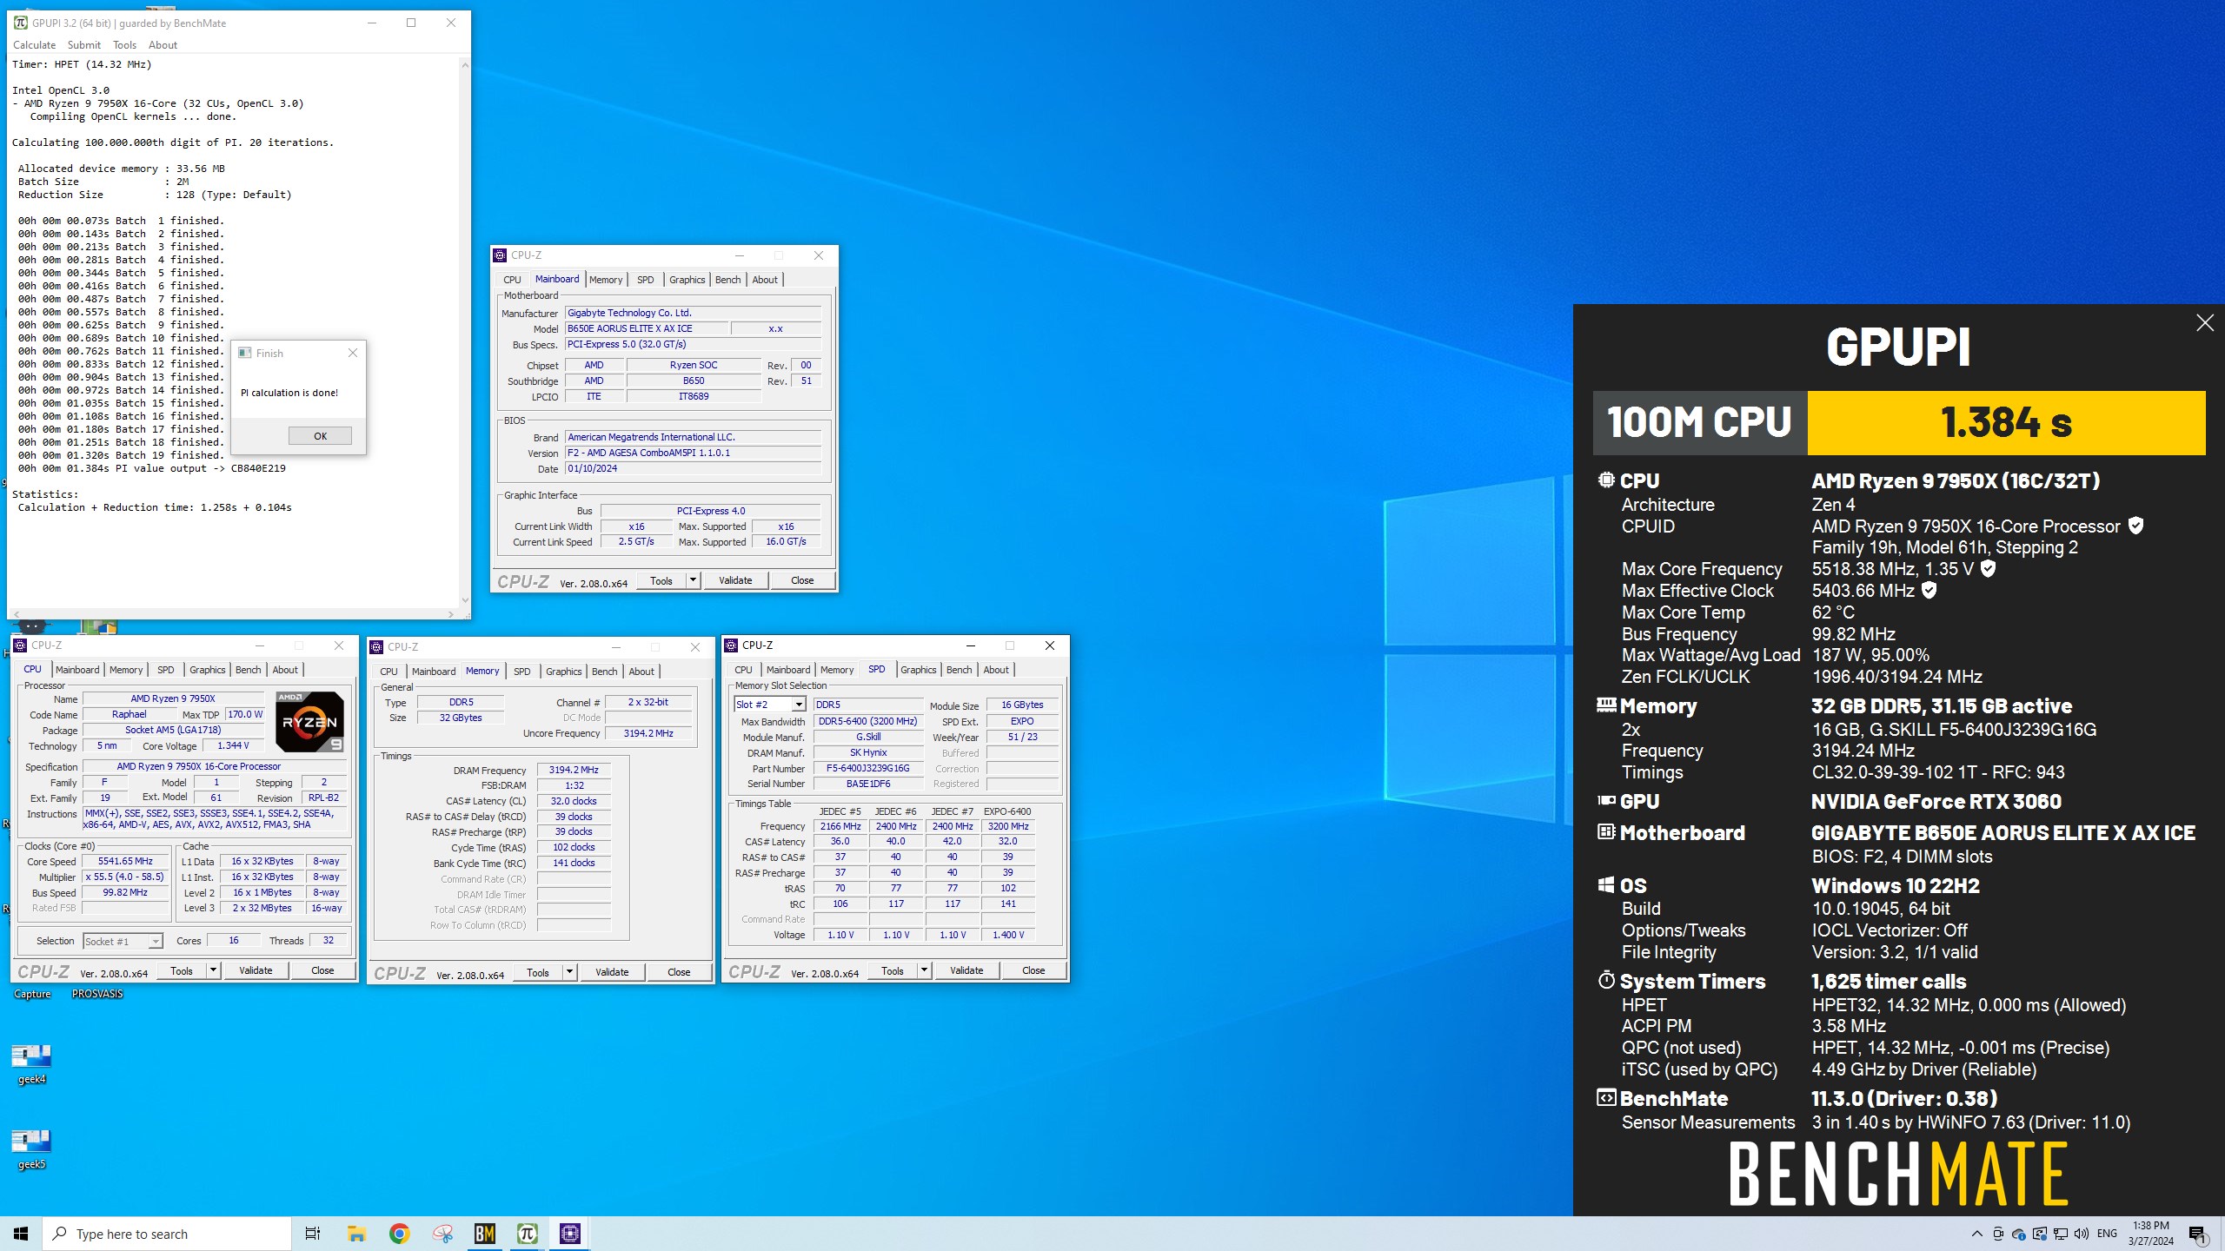Click Validate in CPU-Z Mainboard window

click(735, 580)
